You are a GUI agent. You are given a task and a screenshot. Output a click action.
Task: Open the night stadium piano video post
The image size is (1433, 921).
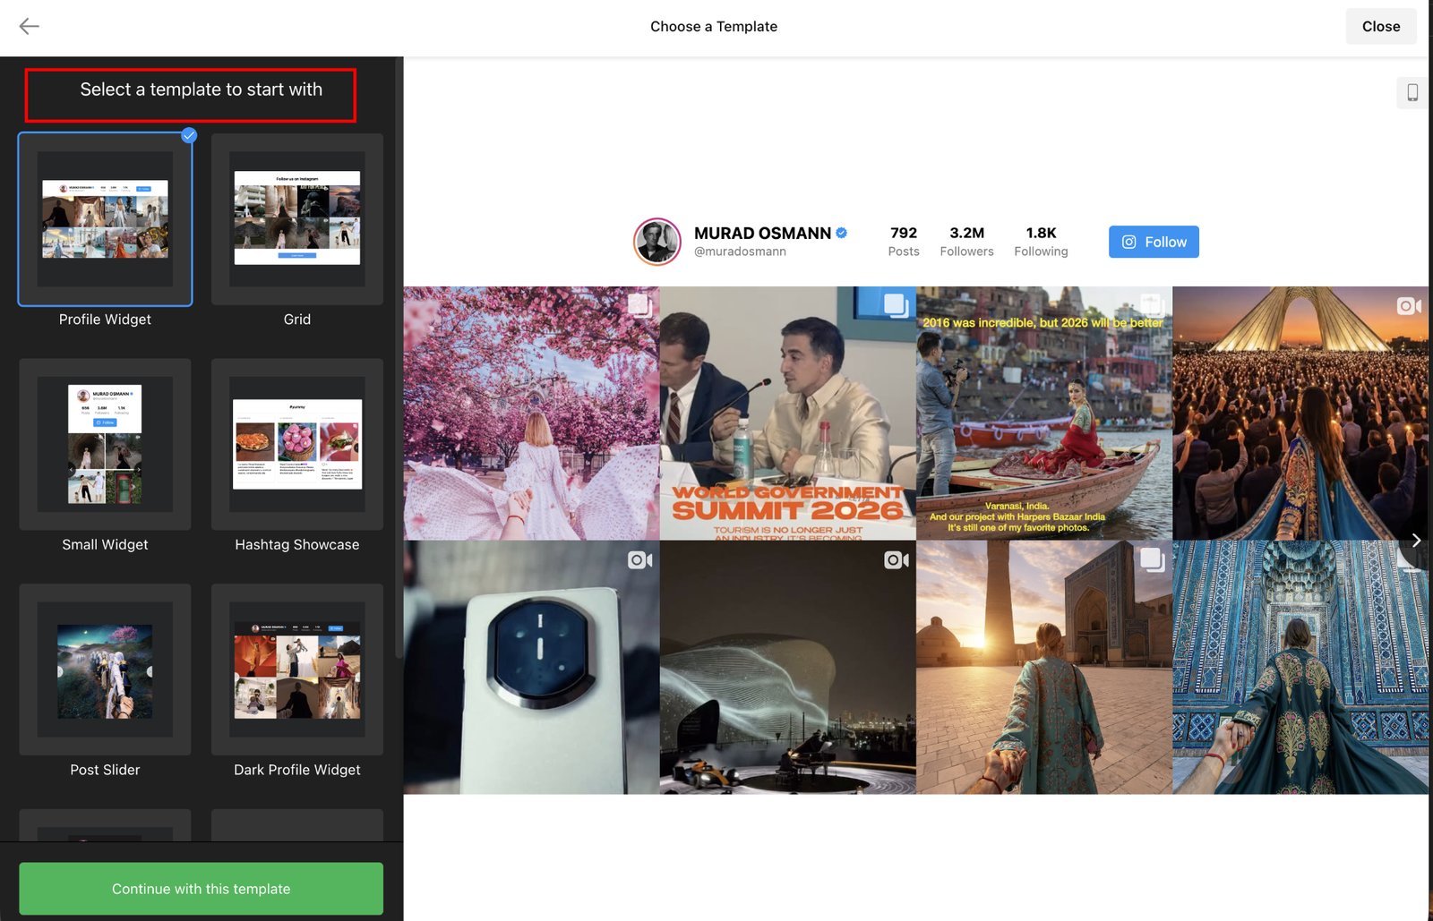coord(787,667)
